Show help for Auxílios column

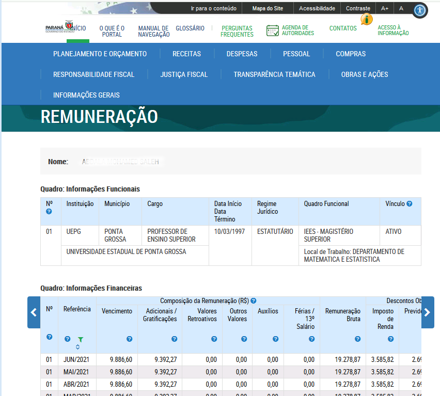(276, 339)
